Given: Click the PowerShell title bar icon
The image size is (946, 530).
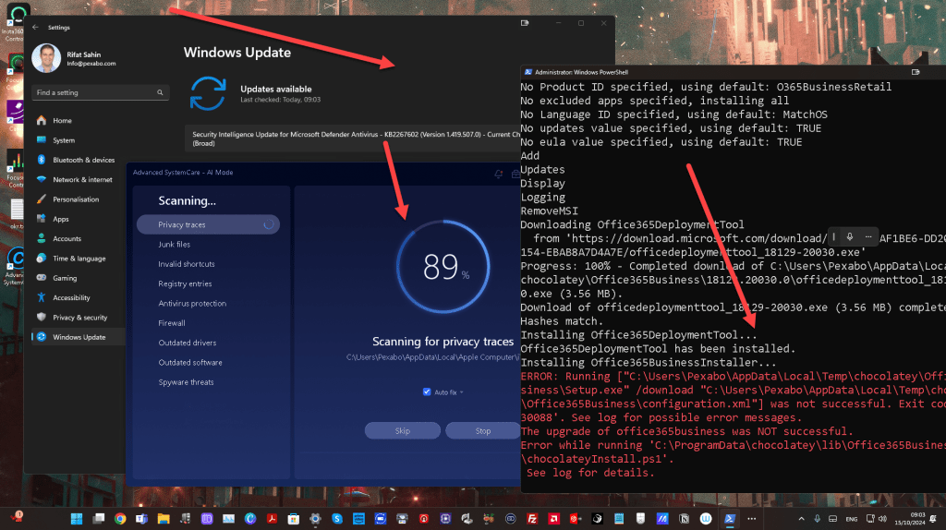Looking at the screenshot, I should coord(528,72).
